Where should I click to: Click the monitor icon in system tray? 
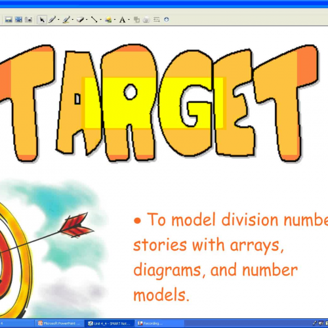pos(321,323)
